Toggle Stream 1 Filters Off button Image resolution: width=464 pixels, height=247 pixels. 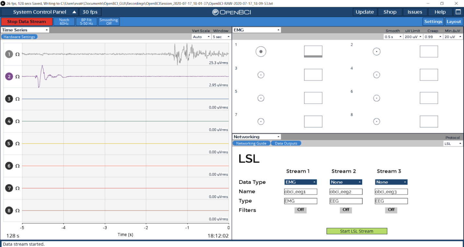coord(301,210)
